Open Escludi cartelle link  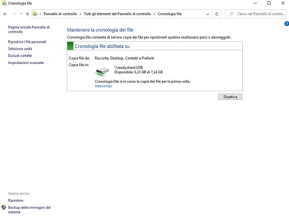pyautogui.click(x=20, y=56)
